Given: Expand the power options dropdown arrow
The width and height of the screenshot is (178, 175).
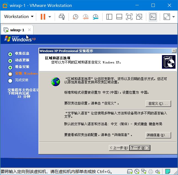Looking at the screenshot, I should 49,17.
